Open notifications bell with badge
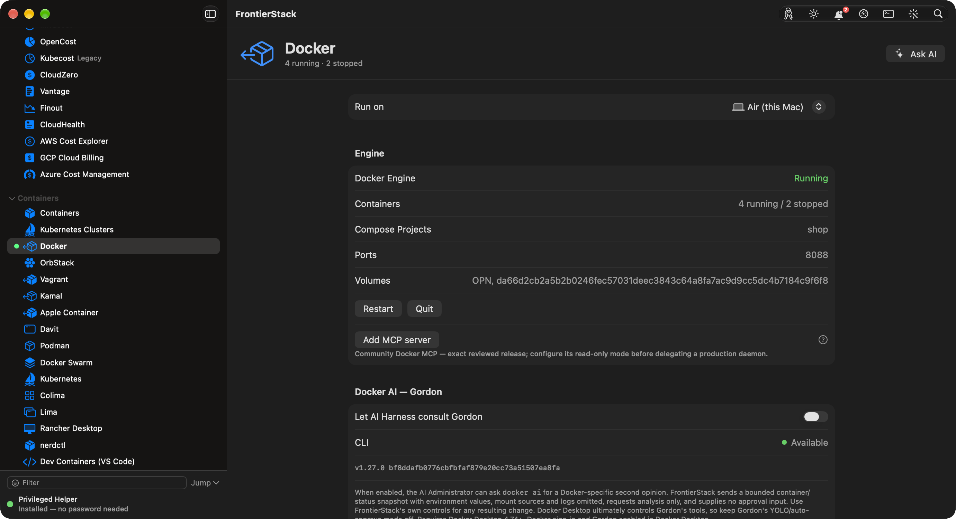 (x=839, y=14)
